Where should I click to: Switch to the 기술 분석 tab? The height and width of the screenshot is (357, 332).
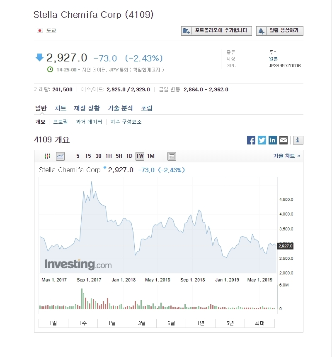(120, 108)
